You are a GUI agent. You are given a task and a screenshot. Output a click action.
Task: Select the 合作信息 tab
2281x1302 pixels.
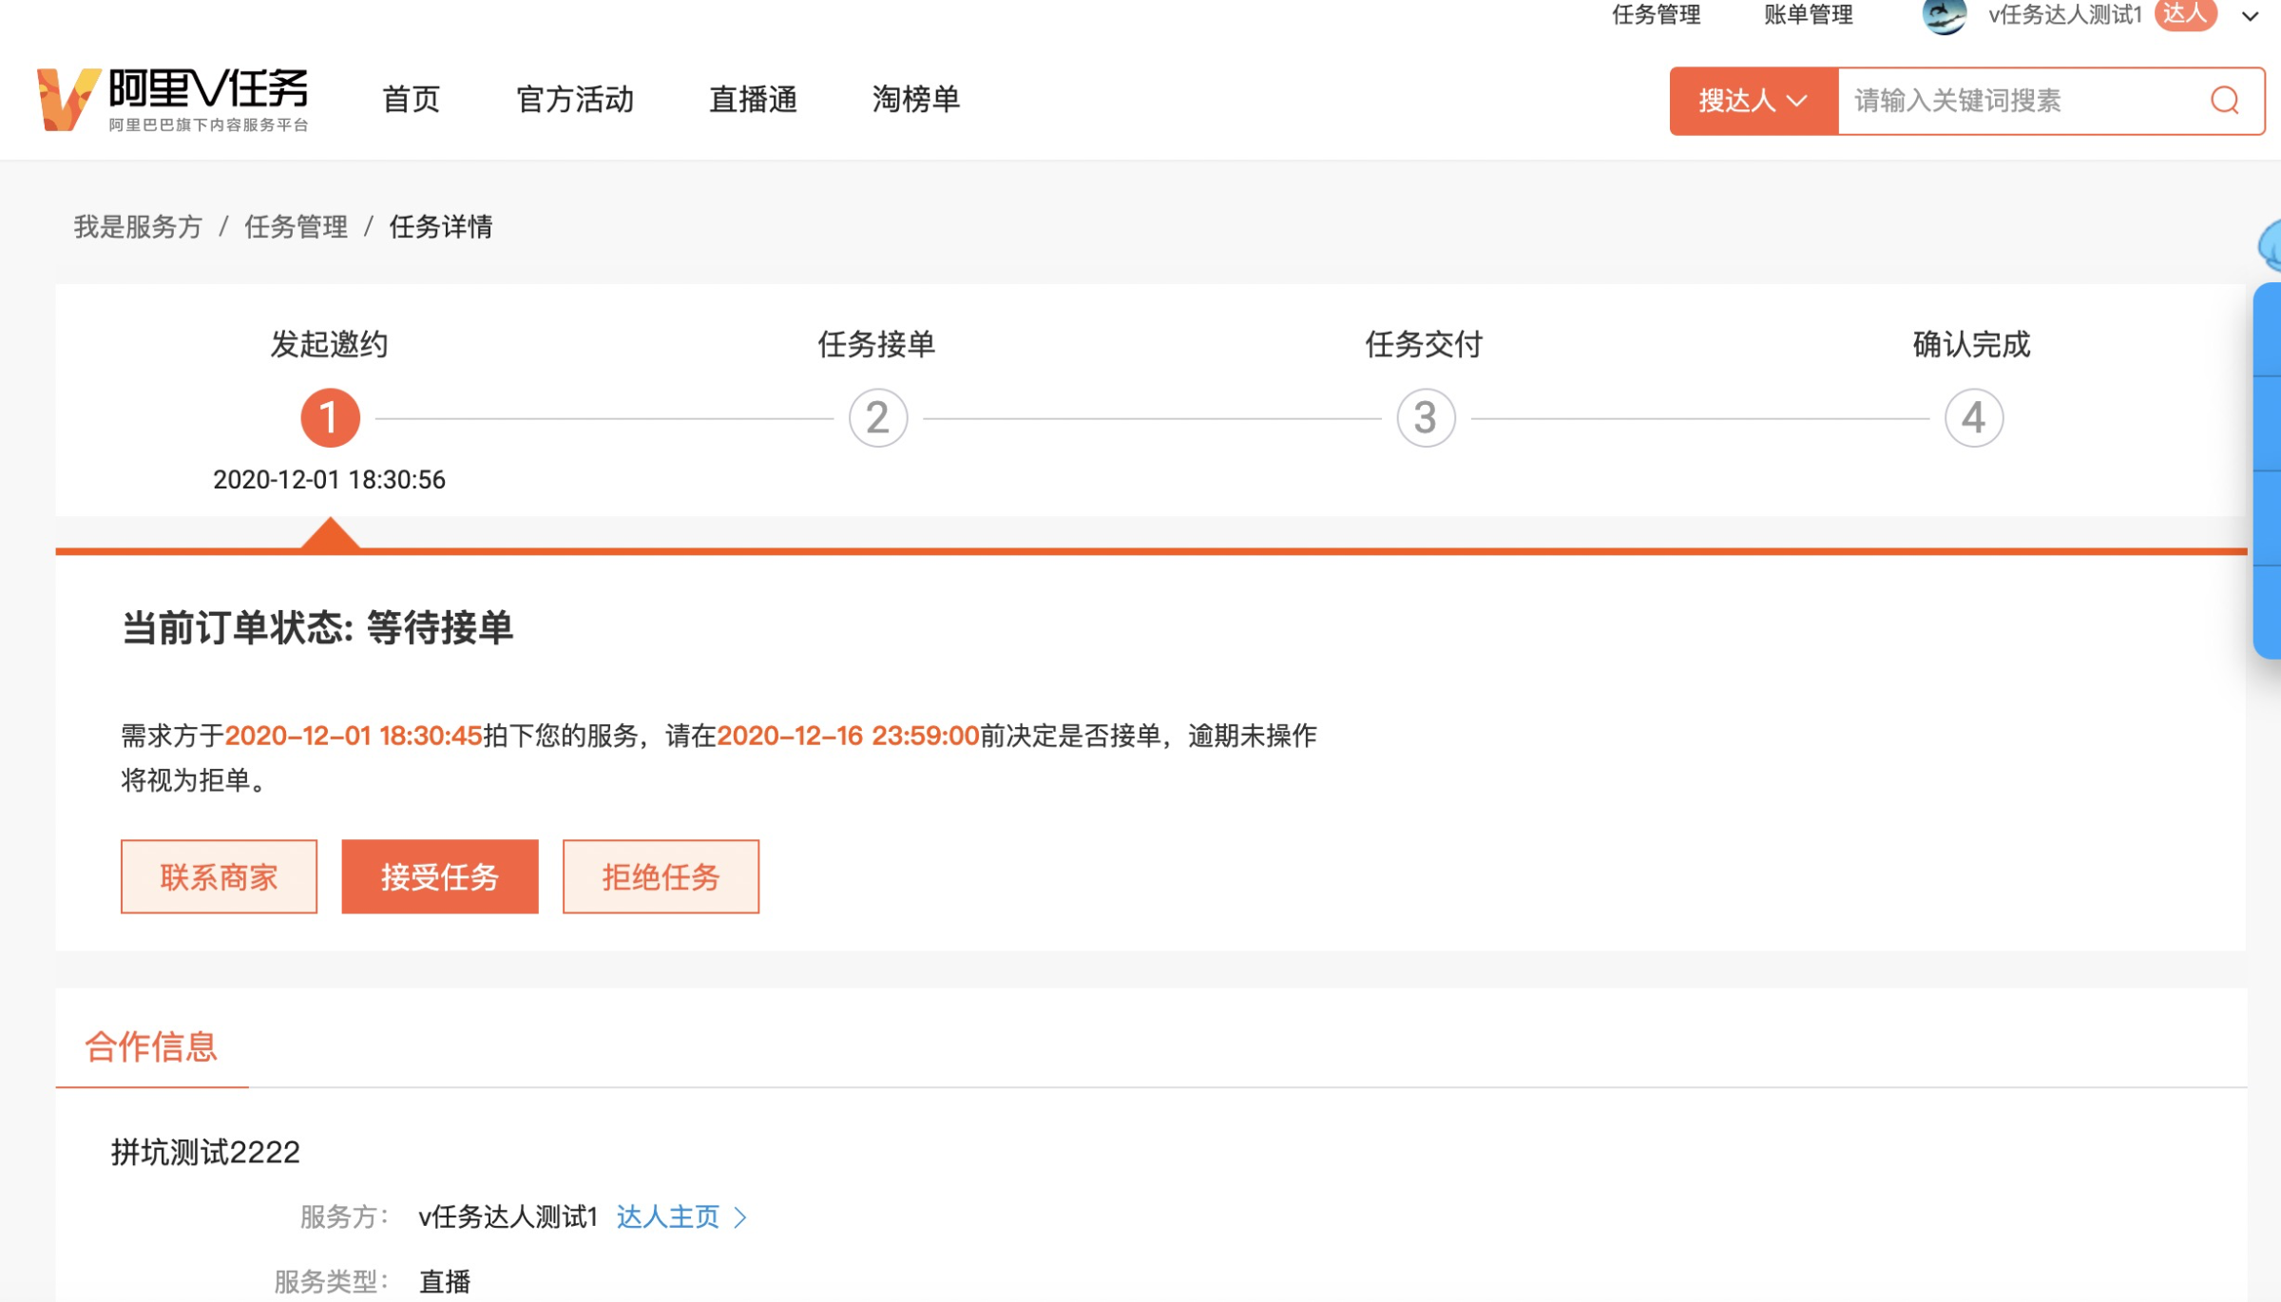[x=151, y=1046]
